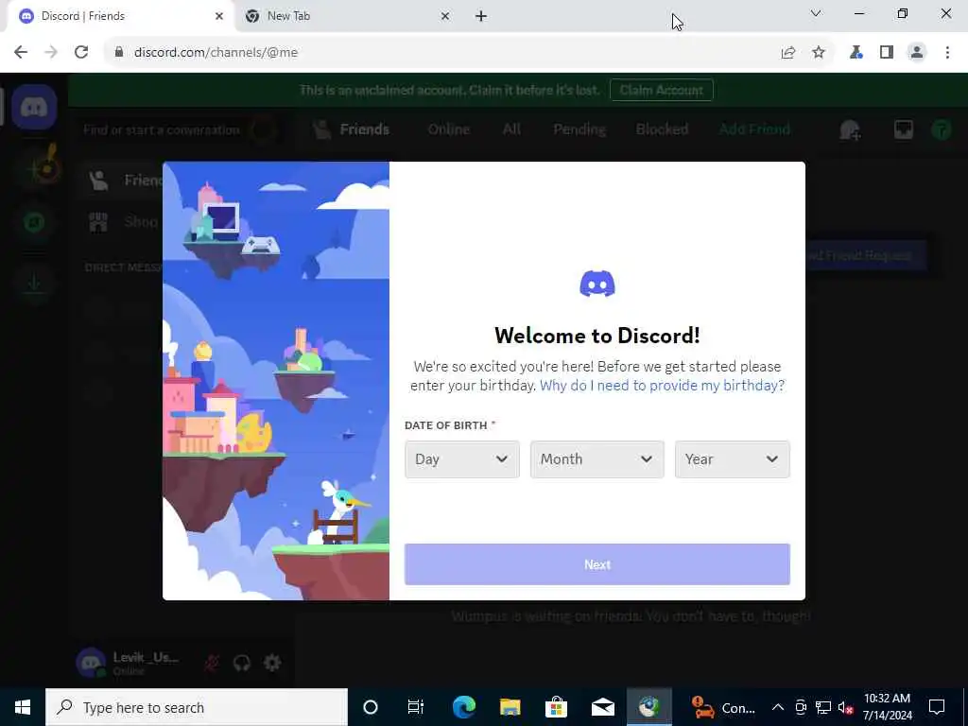Close the Discord | Friends browser tab
968x726 pixels.
[x=219, y=16]
